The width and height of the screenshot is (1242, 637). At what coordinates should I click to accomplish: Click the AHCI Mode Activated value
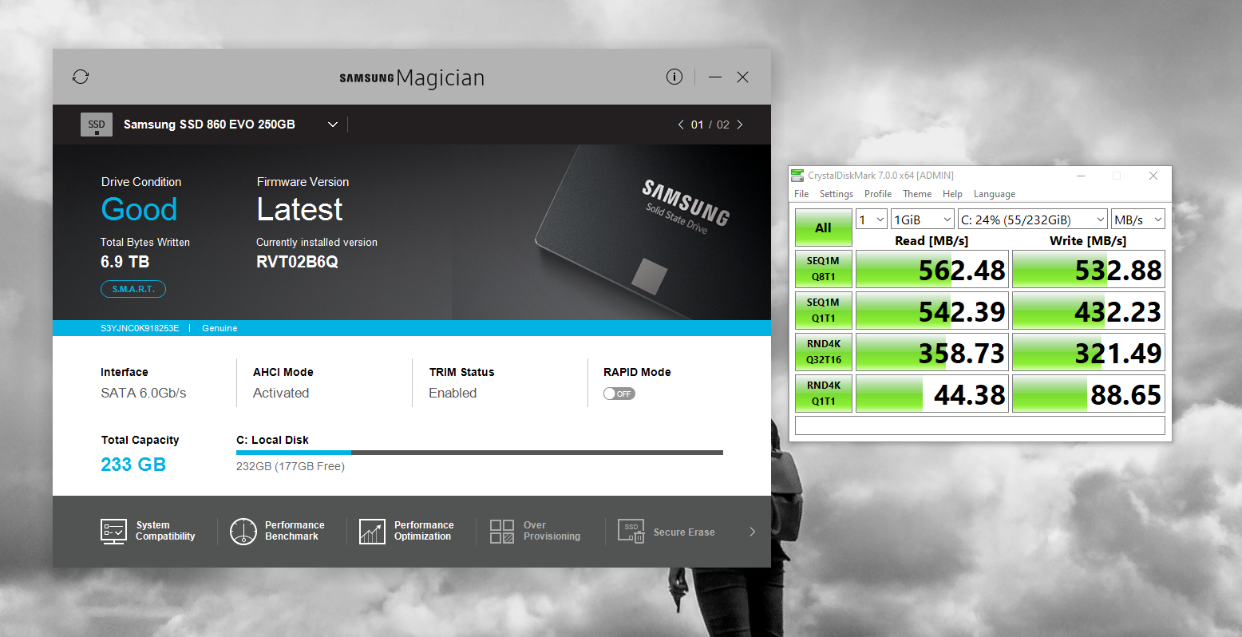tap(281, 393)
